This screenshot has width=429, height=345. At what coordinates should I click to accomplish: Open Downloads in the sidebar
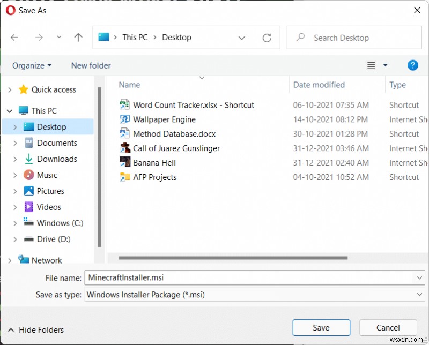(57, 159)
